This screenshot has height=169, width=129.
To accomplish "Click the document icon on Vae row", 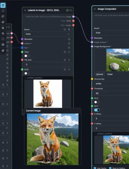I will 69,48.
